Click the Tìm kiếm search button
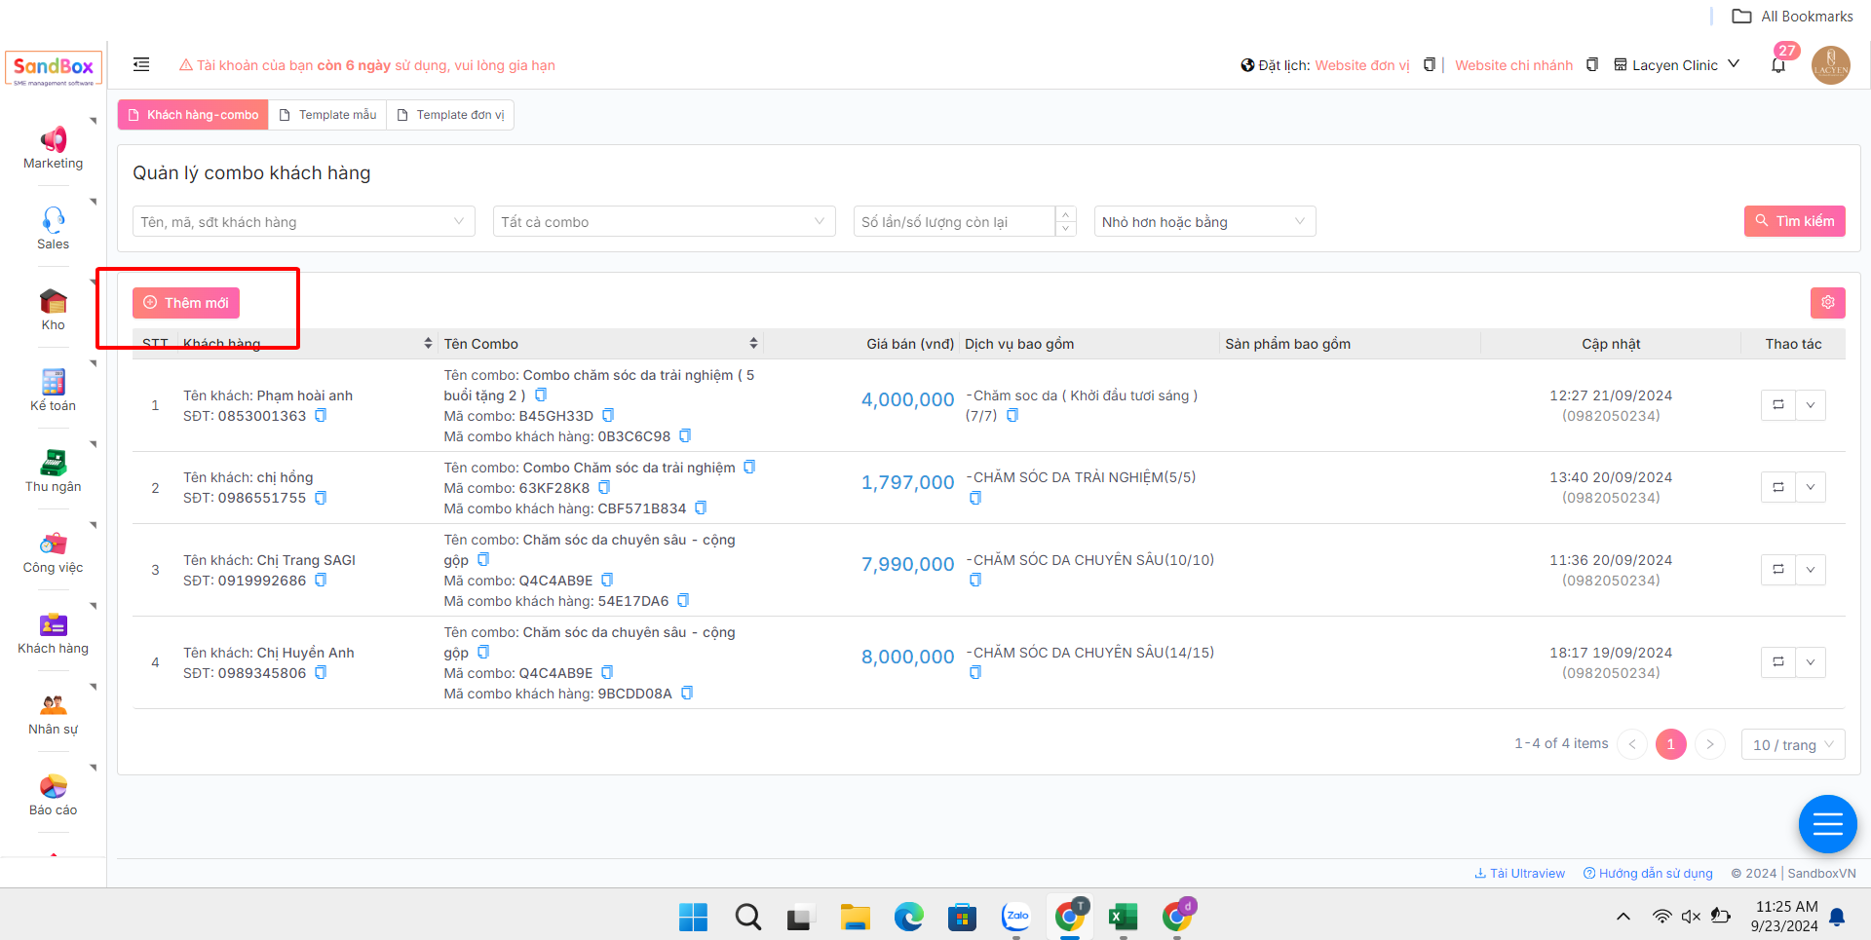This screenshot has width=1871, height=940. pos(1794,221)
